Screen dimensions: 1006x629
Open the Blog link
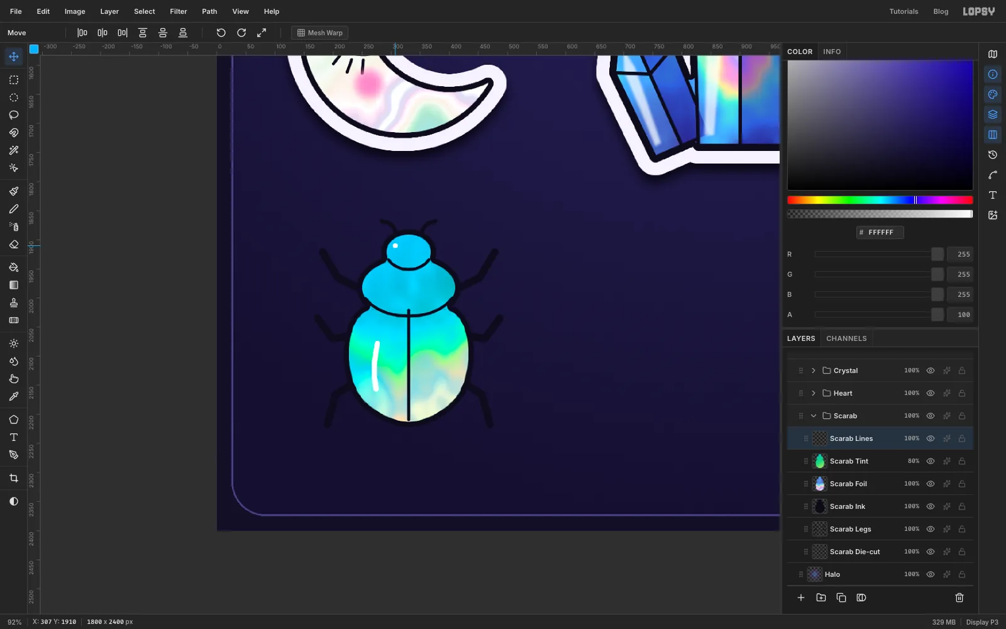[x=941, y=11]
